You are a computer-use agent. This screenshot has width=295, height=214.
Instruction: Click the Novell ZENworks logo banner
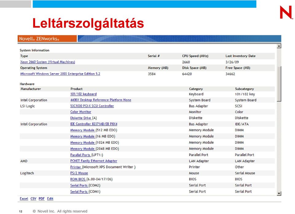point(47,39)
